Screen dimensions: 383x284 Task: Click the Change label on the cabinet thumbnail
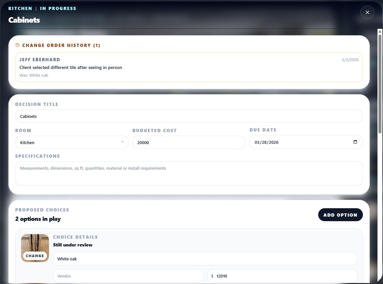35,256
